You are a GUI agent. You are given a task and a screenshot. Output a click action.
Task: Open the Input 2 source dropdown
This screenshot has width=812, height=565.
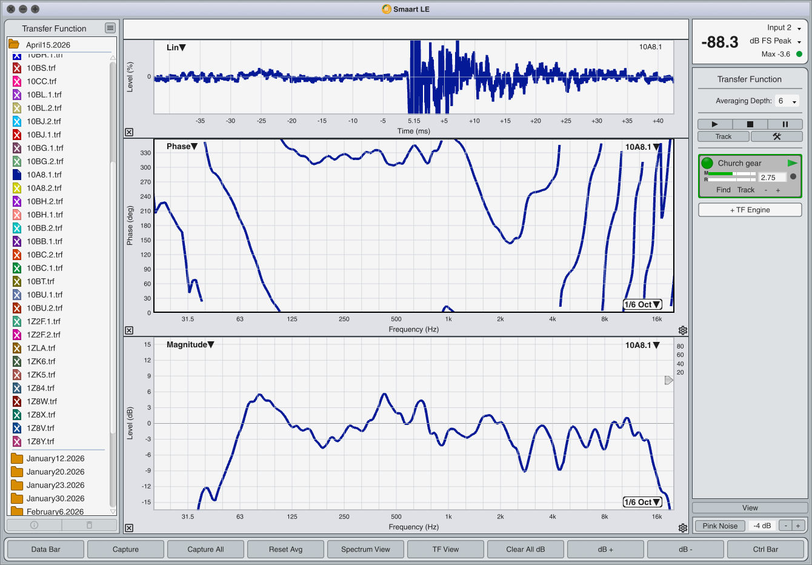(x=784, y=28)
